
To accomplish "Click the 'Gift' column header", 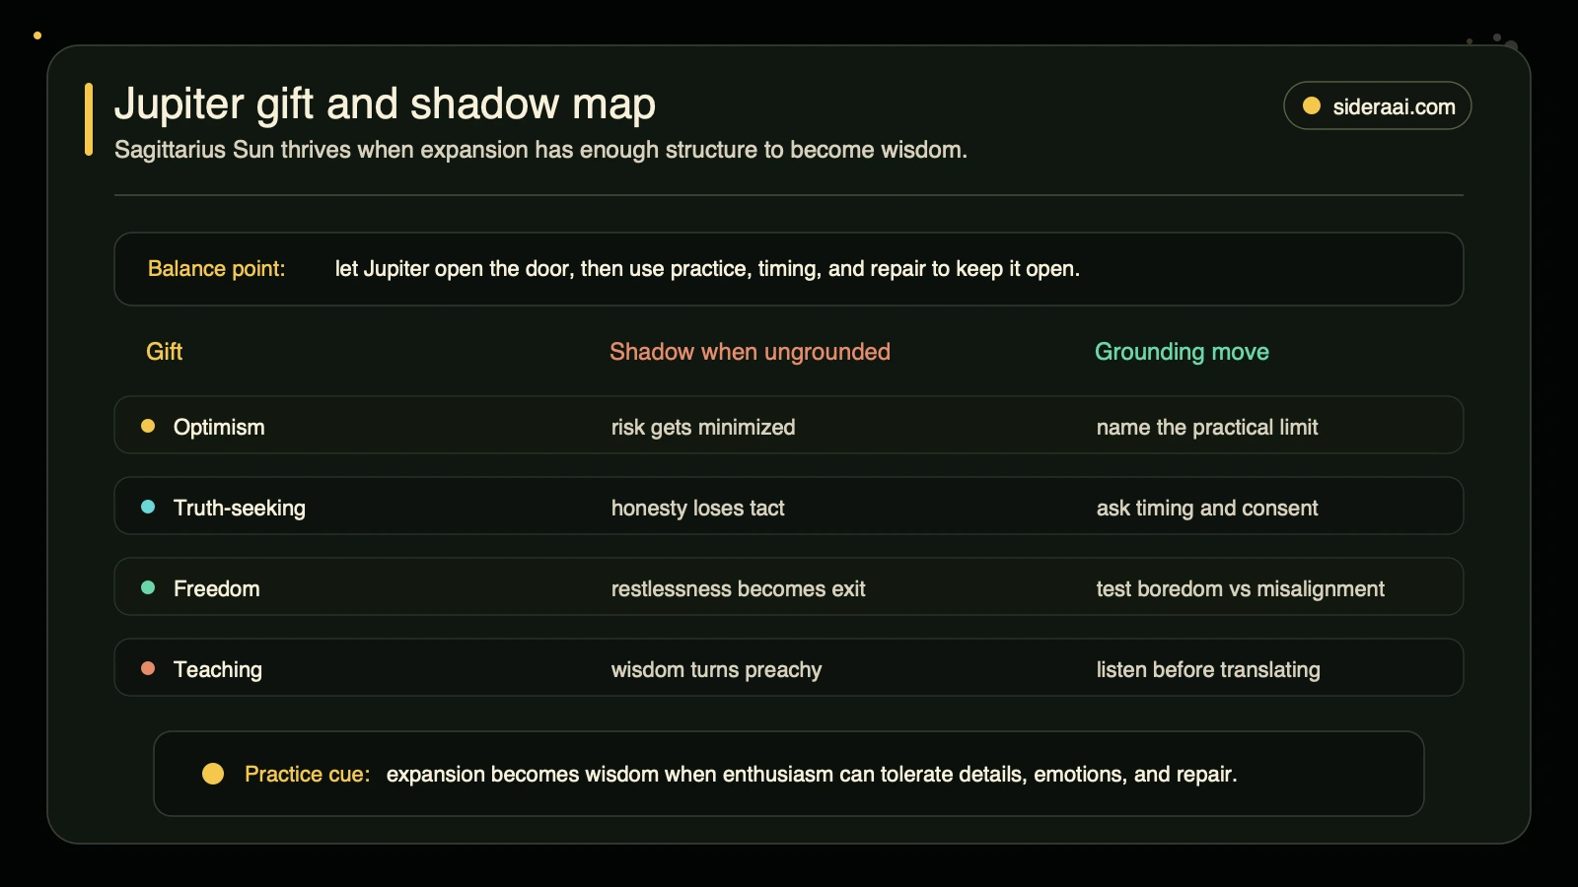I will click(x=164, y=352).
